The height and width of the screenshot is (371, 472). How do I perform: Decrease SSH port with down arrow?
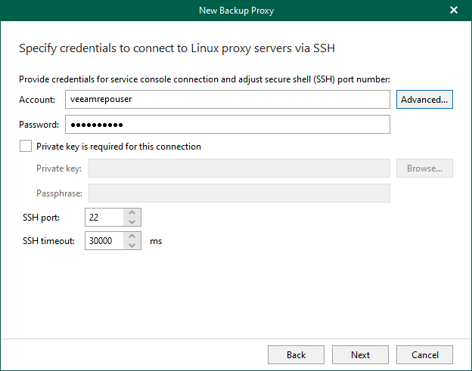pos(132,222)
